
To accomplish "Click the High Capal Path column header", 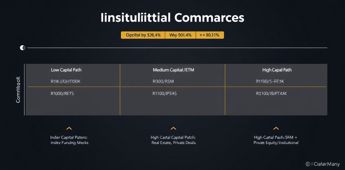I will [x=277, y=70].
